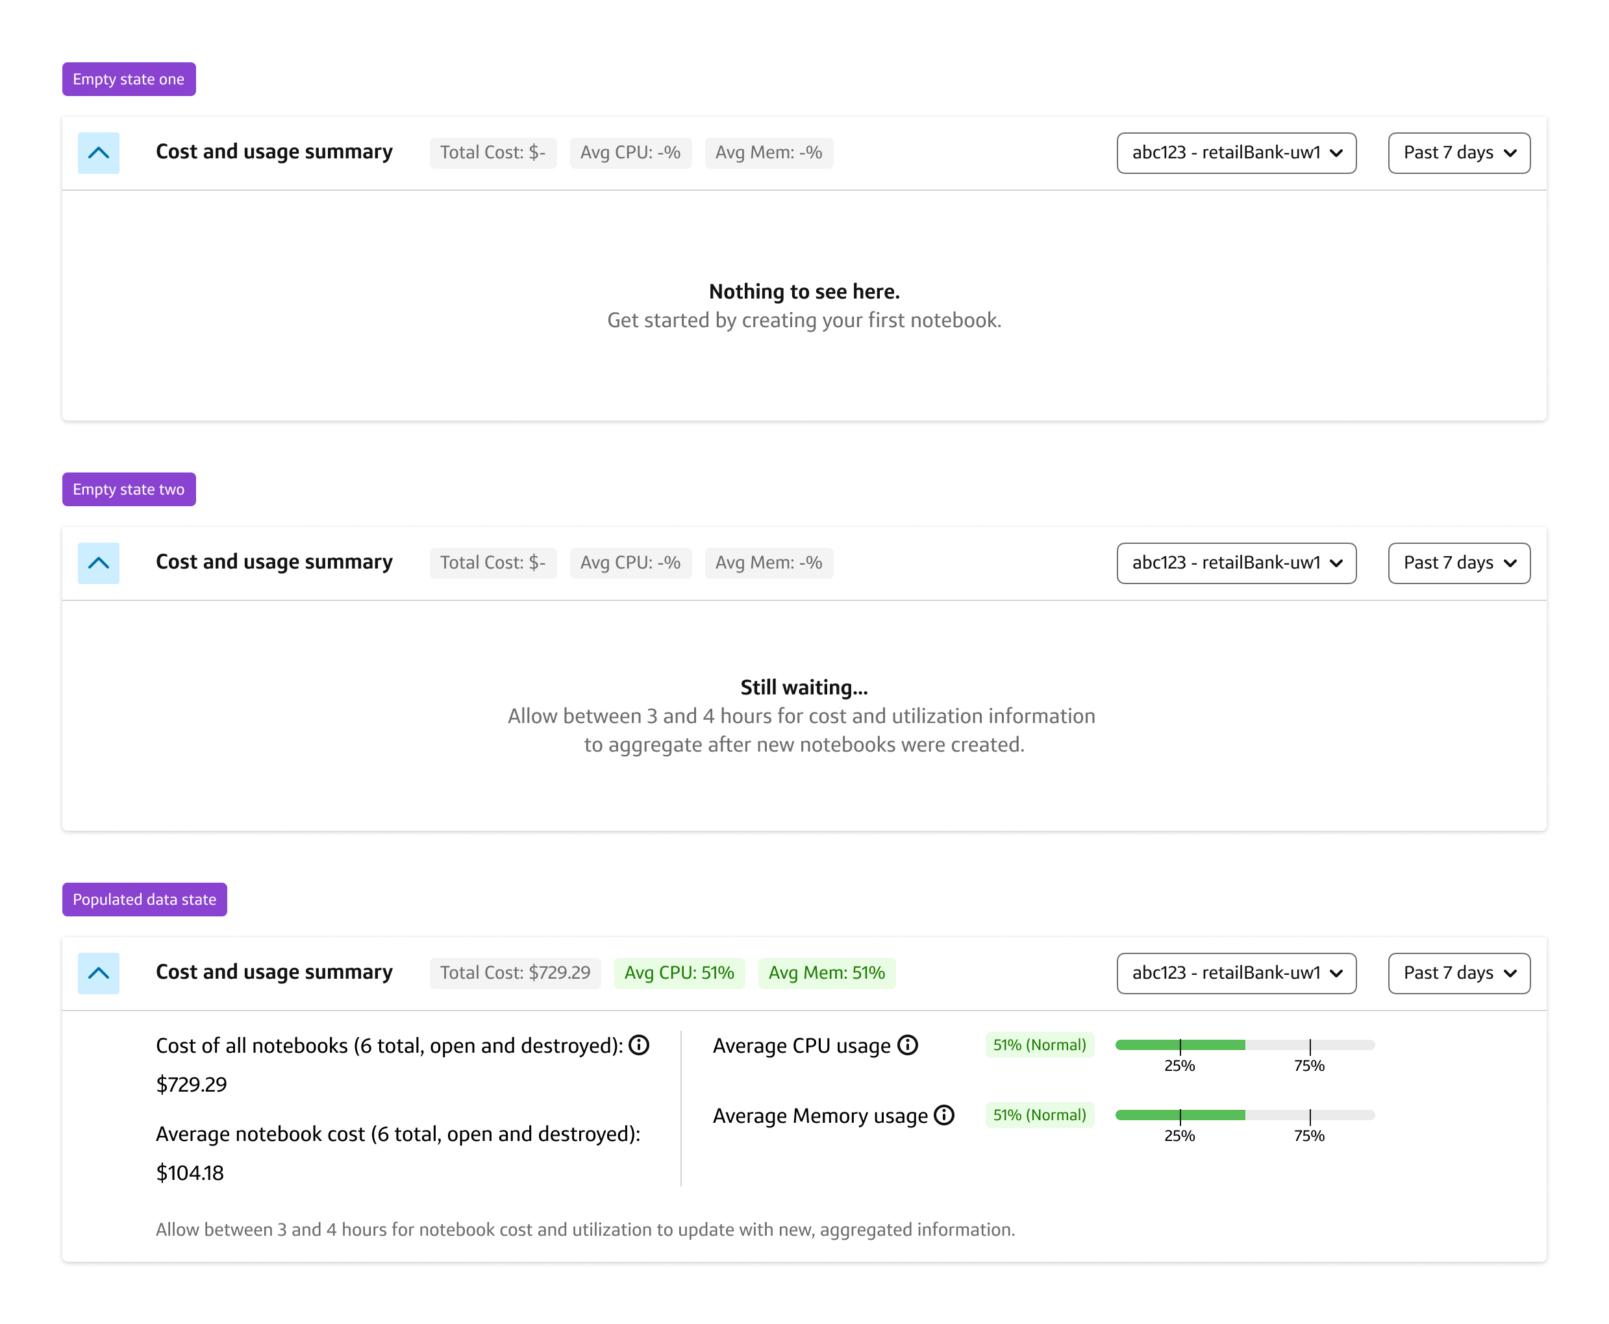Collapse Empty state two summary panel chevron

(99, 563)
